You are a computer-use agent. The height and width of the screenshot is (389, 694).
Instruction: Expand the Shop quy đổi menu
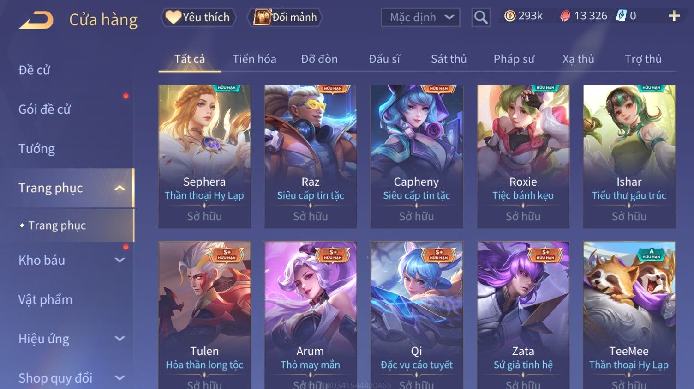tap(120, 378)
